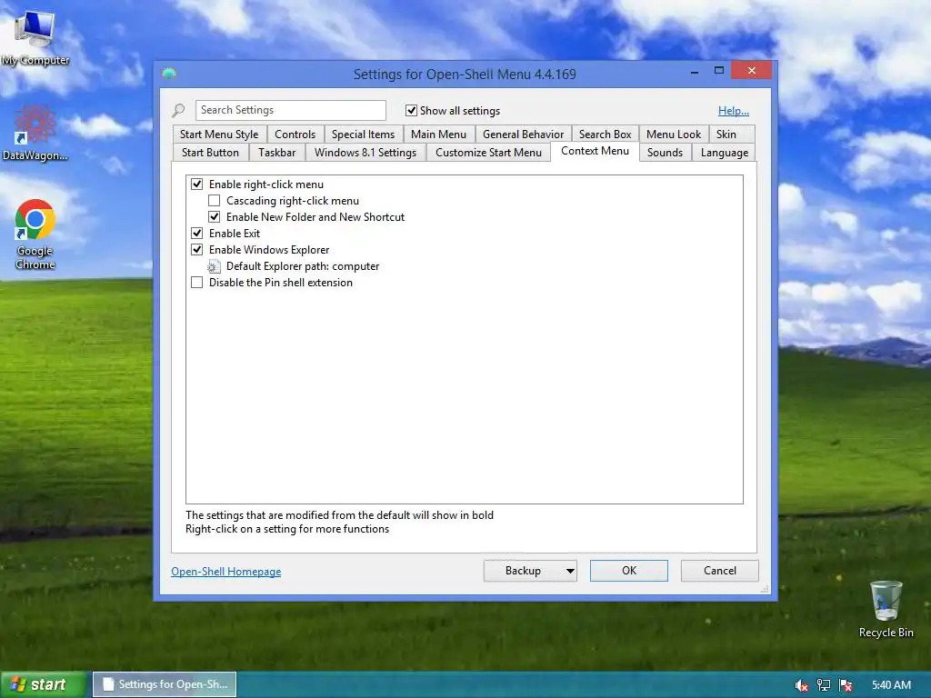Focus the Search Settings input field

[x=291, y=110]
